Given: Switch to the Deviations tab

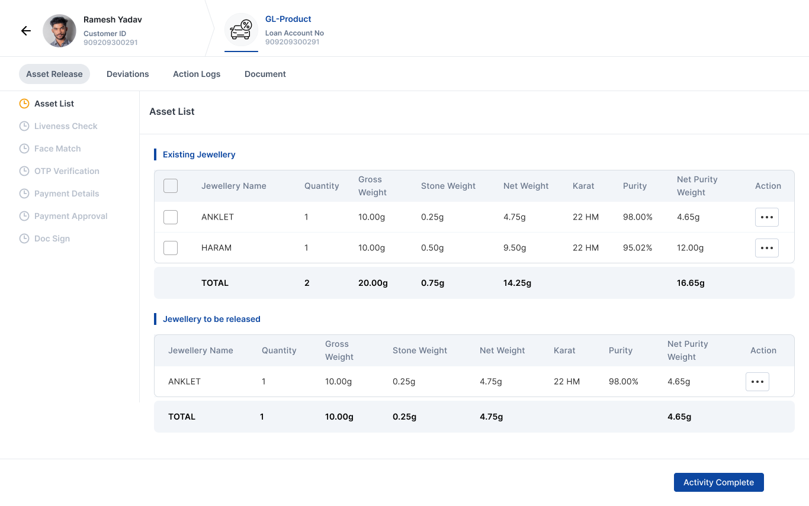Looking at the screenshot, I should click(128, 74).
